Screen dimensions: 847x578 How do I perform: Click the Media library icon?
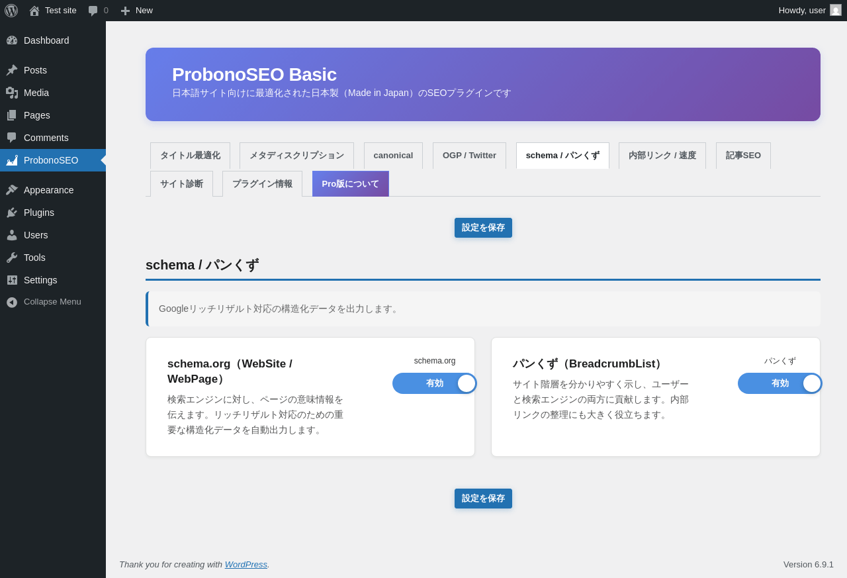point(12,93)
